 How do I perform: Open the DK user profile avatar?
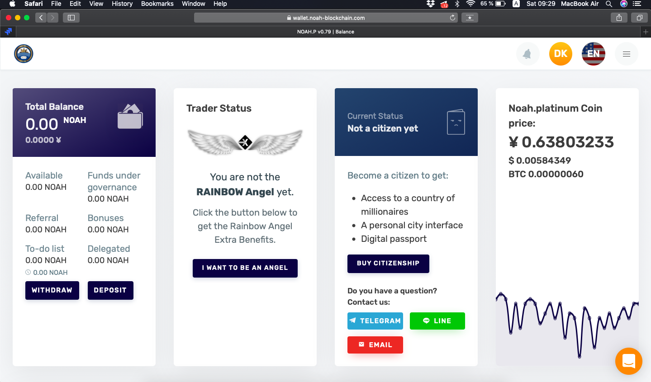(x=561, y=54)
